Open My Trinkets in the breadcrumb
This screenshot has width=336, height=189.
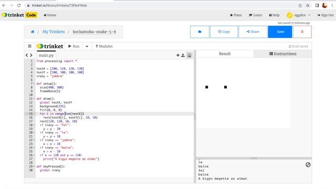coord(54,31)
